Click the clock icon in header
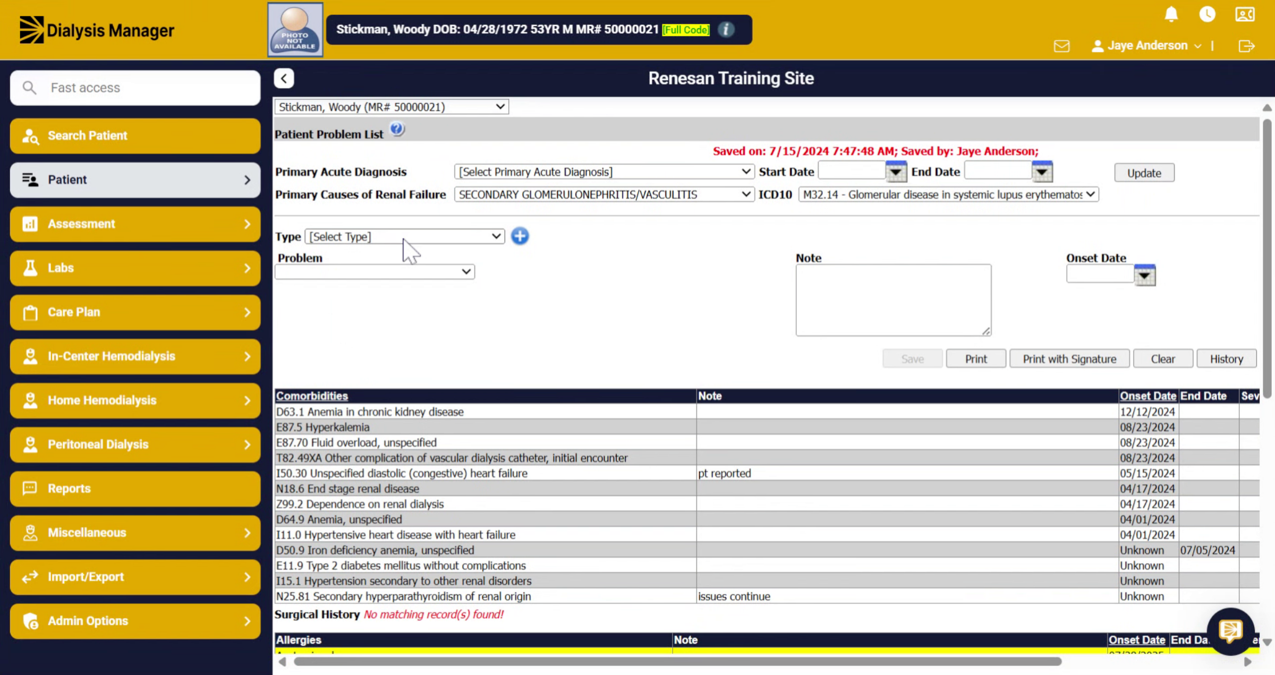 (x=1207, y=14)
